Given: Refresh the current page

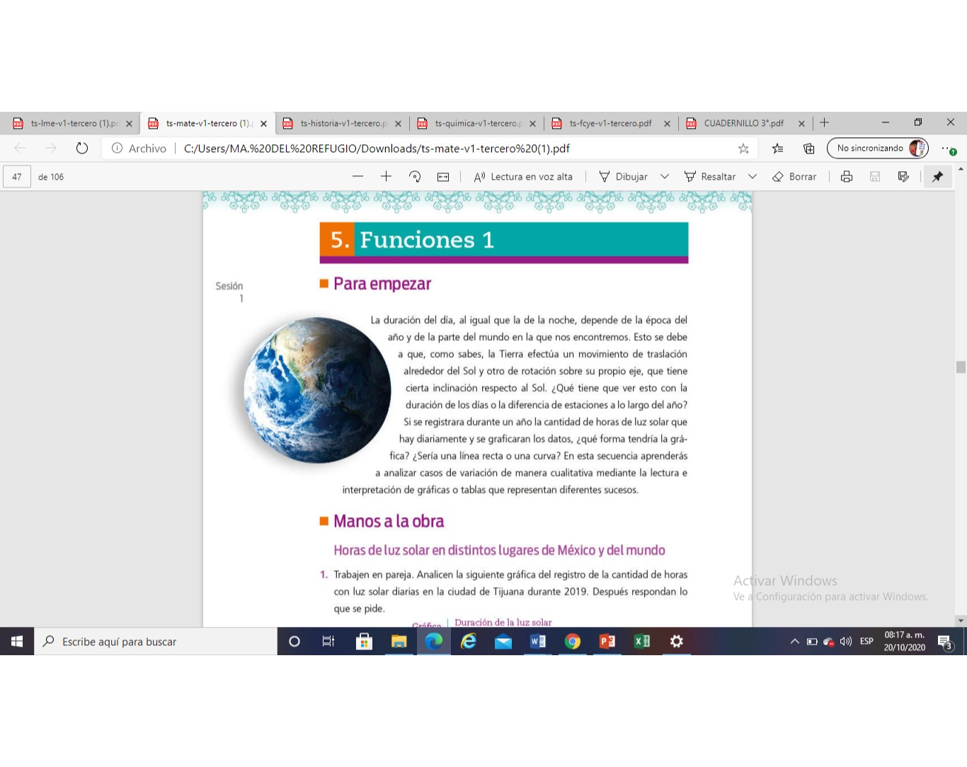Looking at the screenshot, I should point(82,149).
